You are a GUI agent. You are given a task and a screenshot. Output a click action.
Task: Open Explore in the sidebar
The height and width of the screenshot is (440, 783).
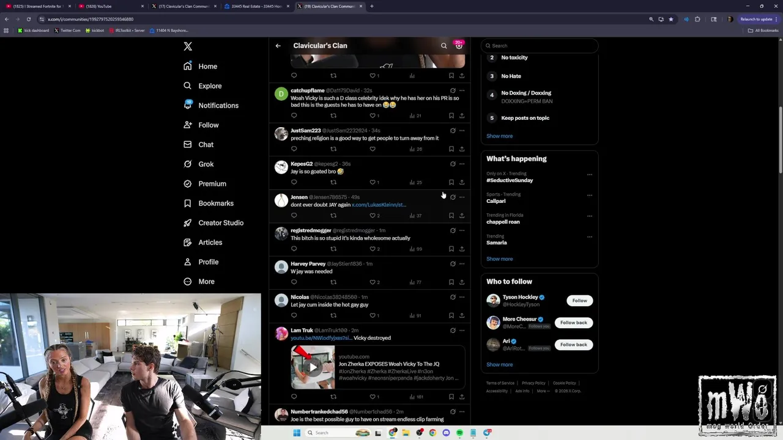point(202,86)
